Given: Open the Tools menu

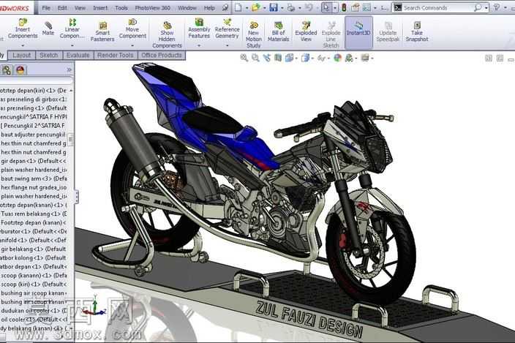Looking at the screenshot, I should click(x=121, y=7).
